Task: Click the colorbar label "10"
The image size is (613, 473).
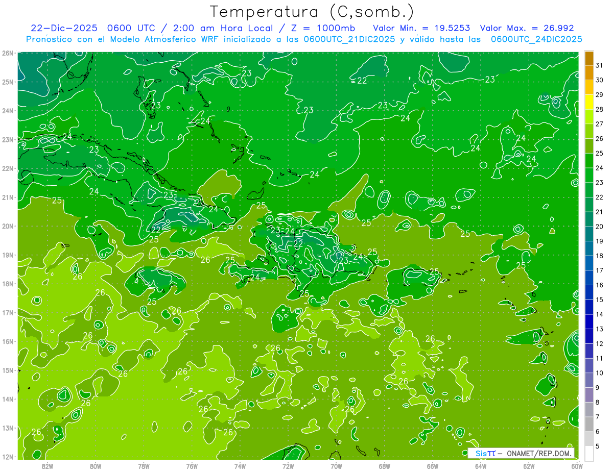Action: point(599,372)
